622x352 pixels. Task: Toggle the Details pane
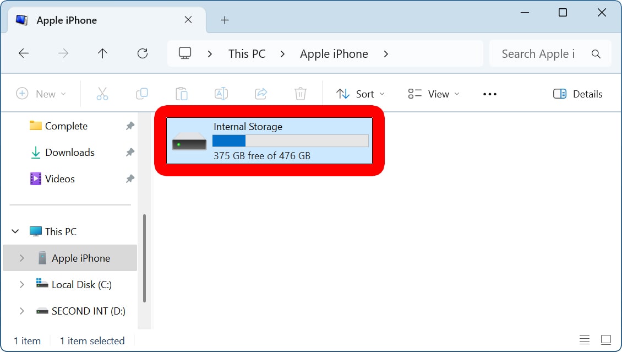tap(578, 94)
